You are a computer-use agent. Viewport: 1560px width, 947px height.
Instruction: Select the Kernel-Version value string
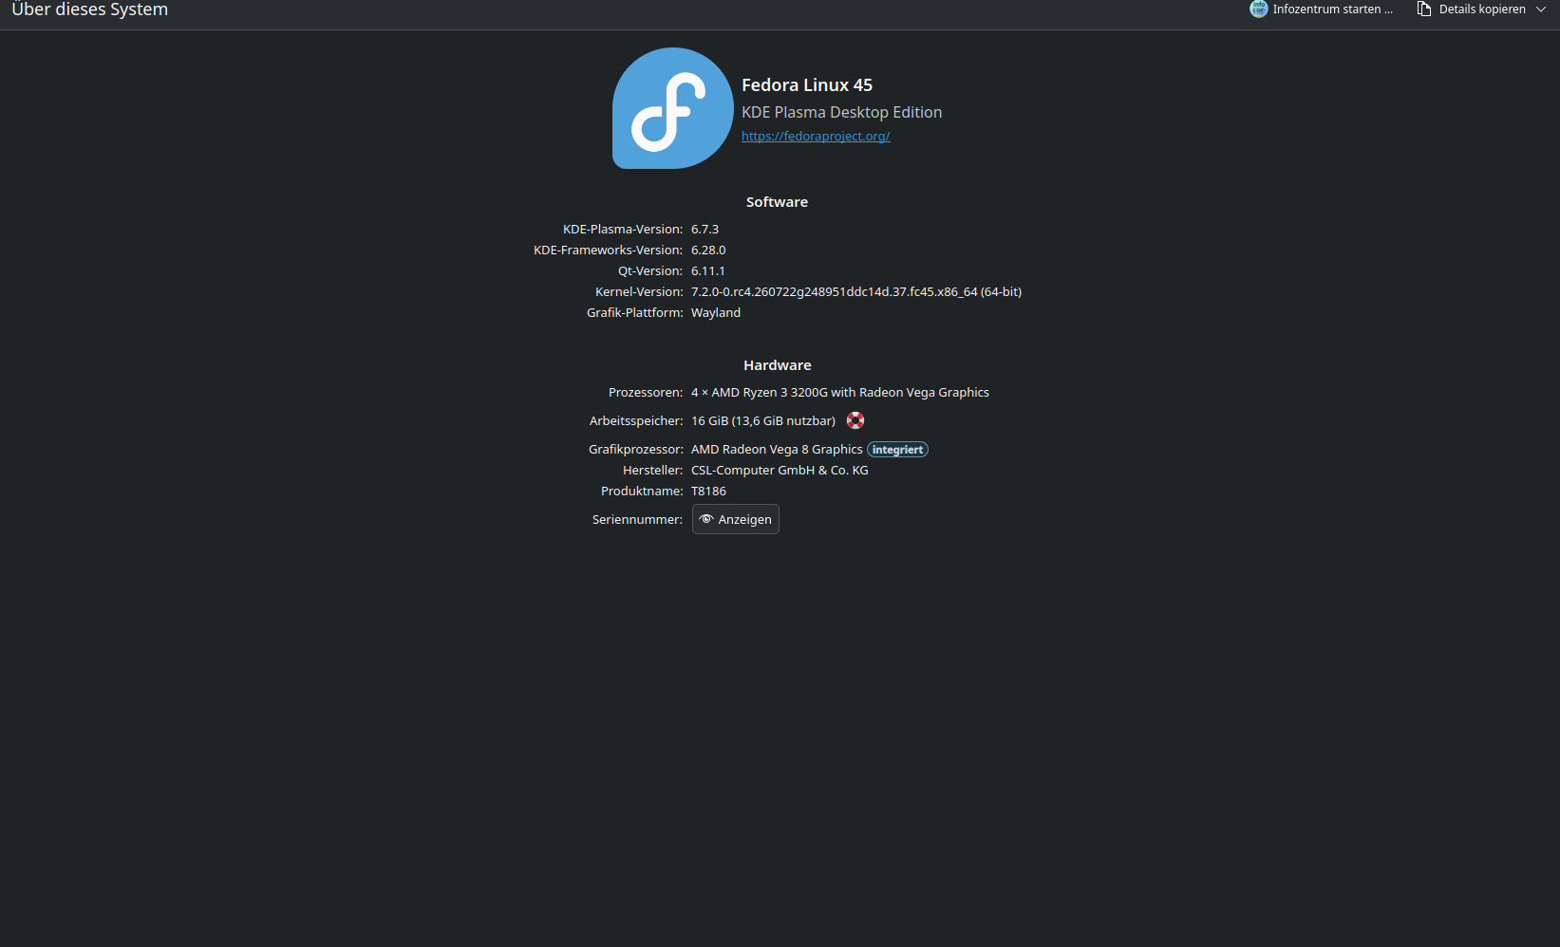pyautogui.click(x=856, y=292)
